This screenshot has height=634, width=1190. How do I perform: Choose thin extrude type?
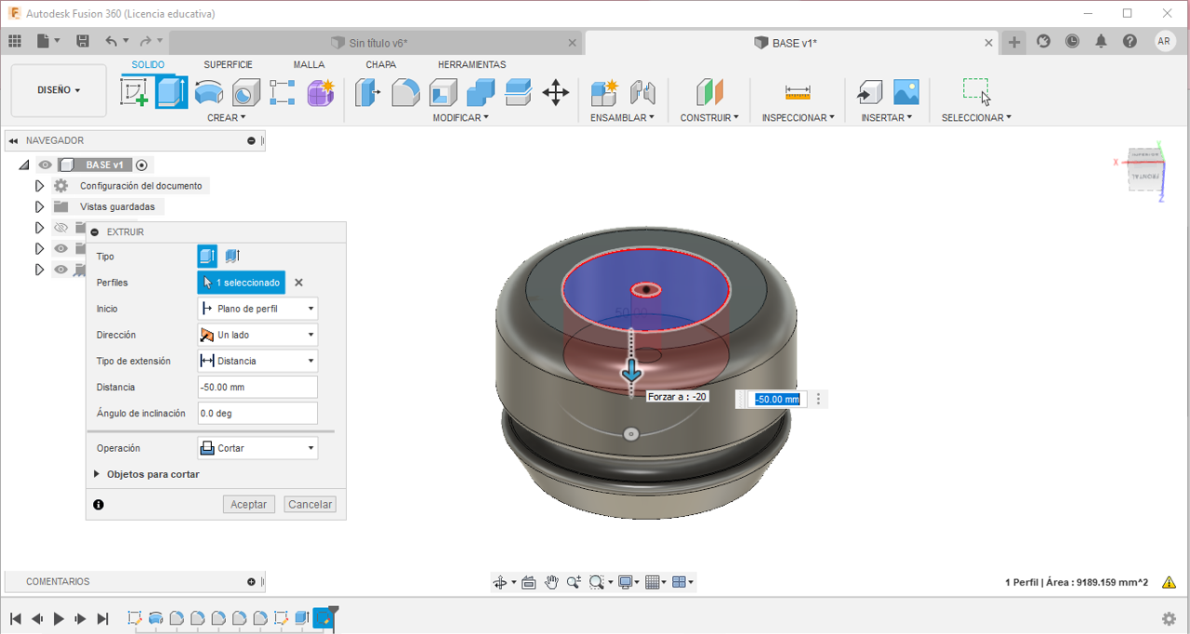tap(232, 256)
